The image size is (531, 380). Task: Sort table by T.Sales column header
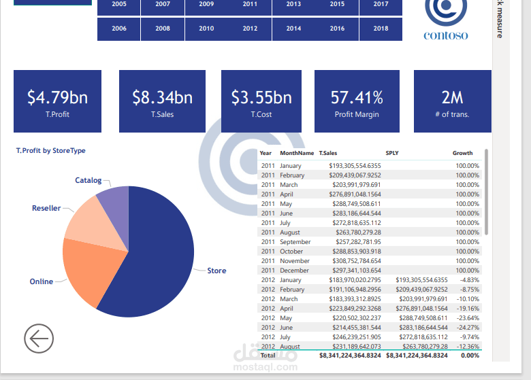tap(328, 153)
